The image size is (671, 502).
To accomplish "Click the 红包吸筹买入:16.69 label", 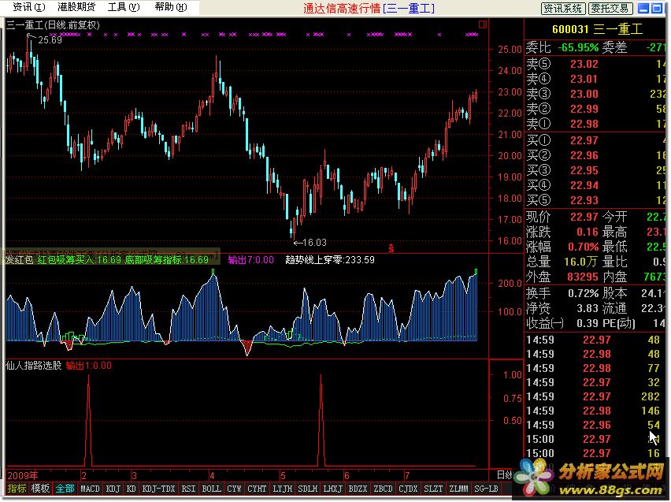I will 80,259.
